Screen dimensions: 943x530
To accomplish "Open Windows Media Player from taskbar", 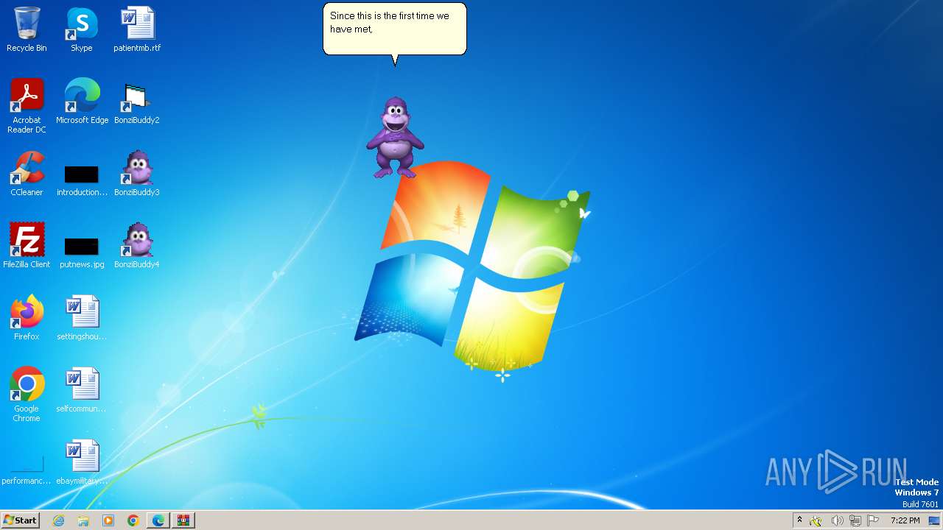I will [108, 520].
